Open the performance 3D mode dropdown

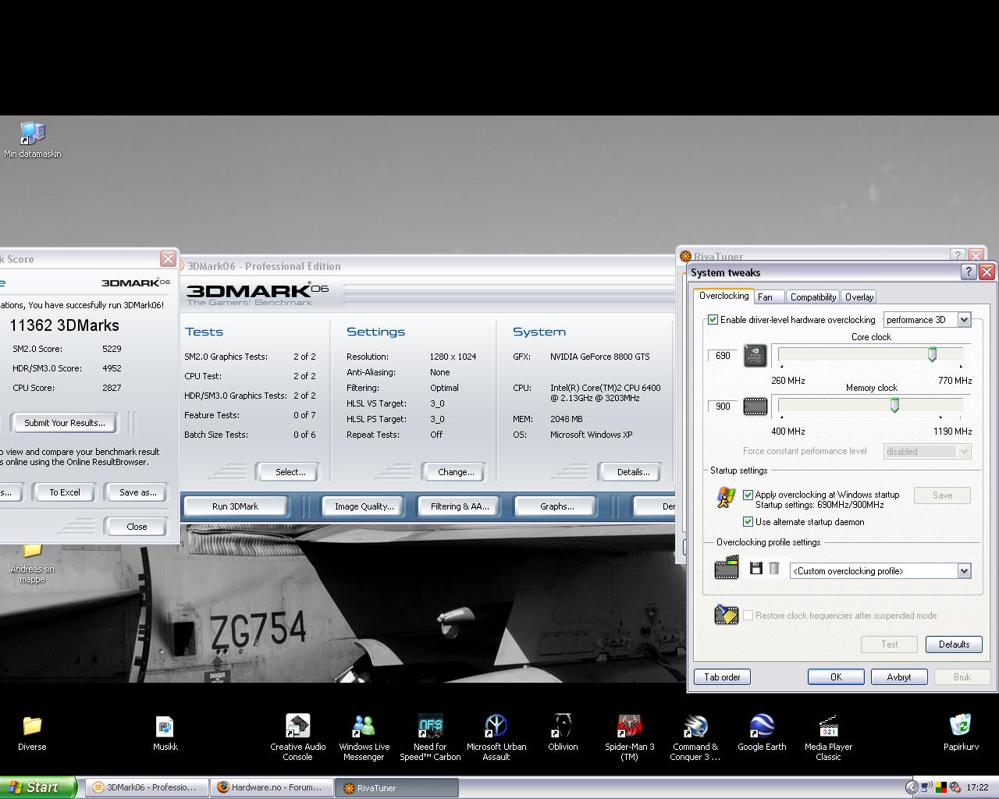click(927, 320)
